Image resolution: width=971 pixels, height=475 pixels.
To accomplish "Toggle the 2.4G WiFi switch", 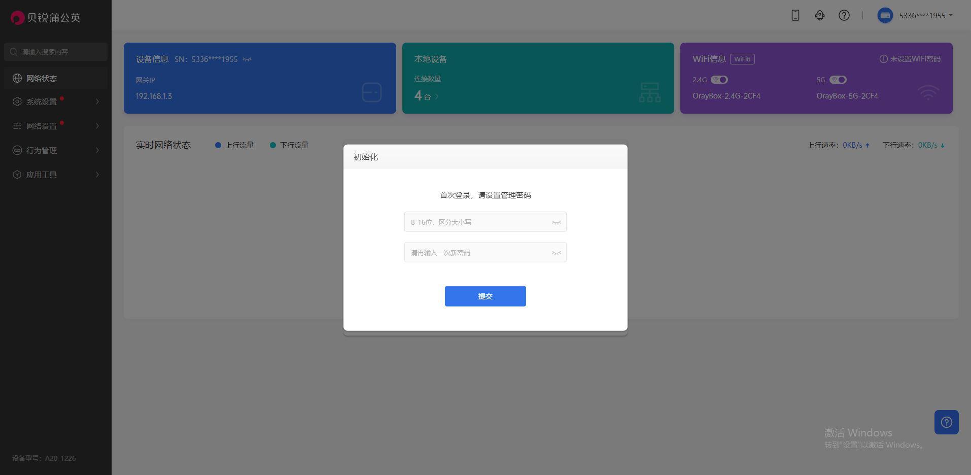I will [x=719, y=80].
